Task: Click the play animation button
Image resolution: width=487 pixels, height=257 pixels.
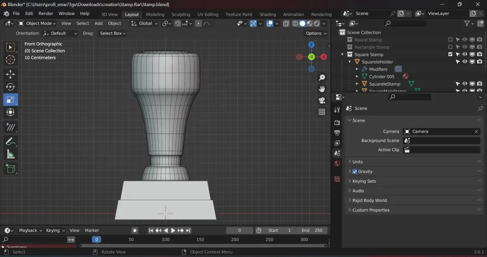Action: tap(173, 230)
